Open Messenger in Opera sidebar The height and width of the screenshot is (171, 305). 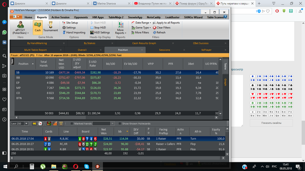[4, 22]
